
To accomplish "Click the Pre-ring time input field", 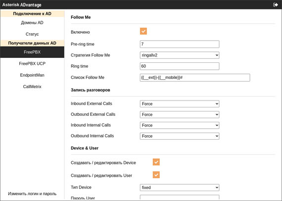I will 180,44.
